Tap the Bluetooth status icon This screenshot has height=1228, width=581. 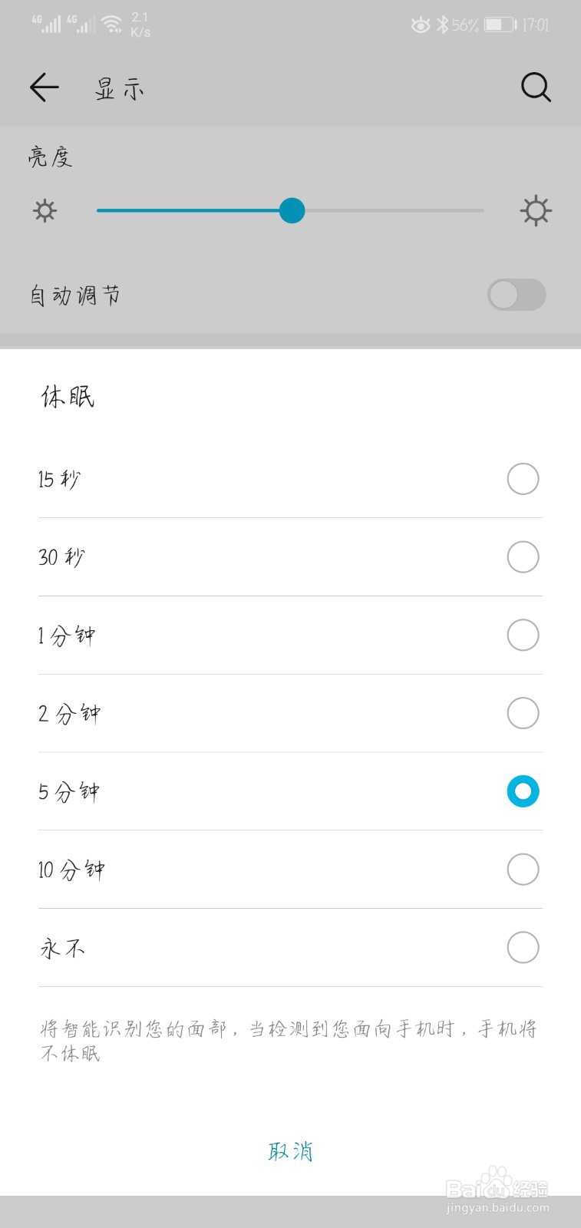[x=442, y=25]
